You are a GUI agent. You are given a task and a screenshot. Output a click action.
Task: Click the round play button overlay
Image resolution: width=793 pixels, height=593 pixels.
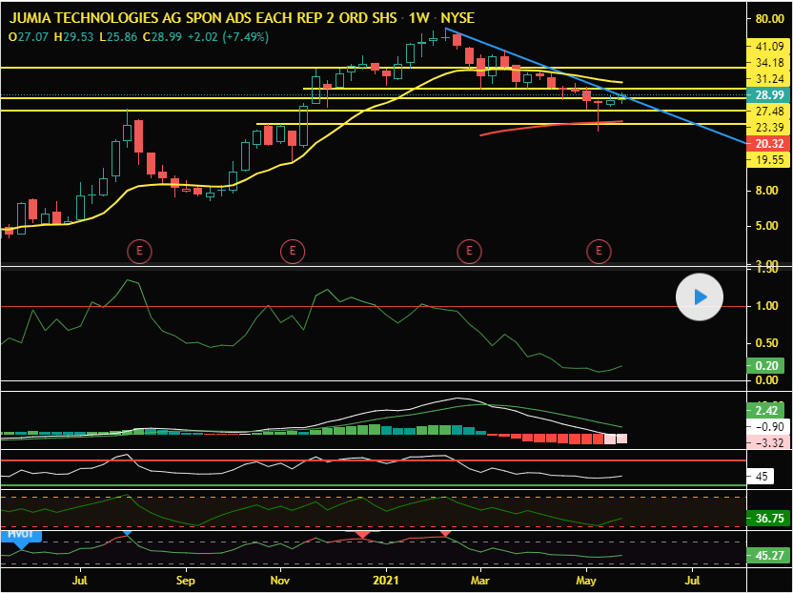700,297
